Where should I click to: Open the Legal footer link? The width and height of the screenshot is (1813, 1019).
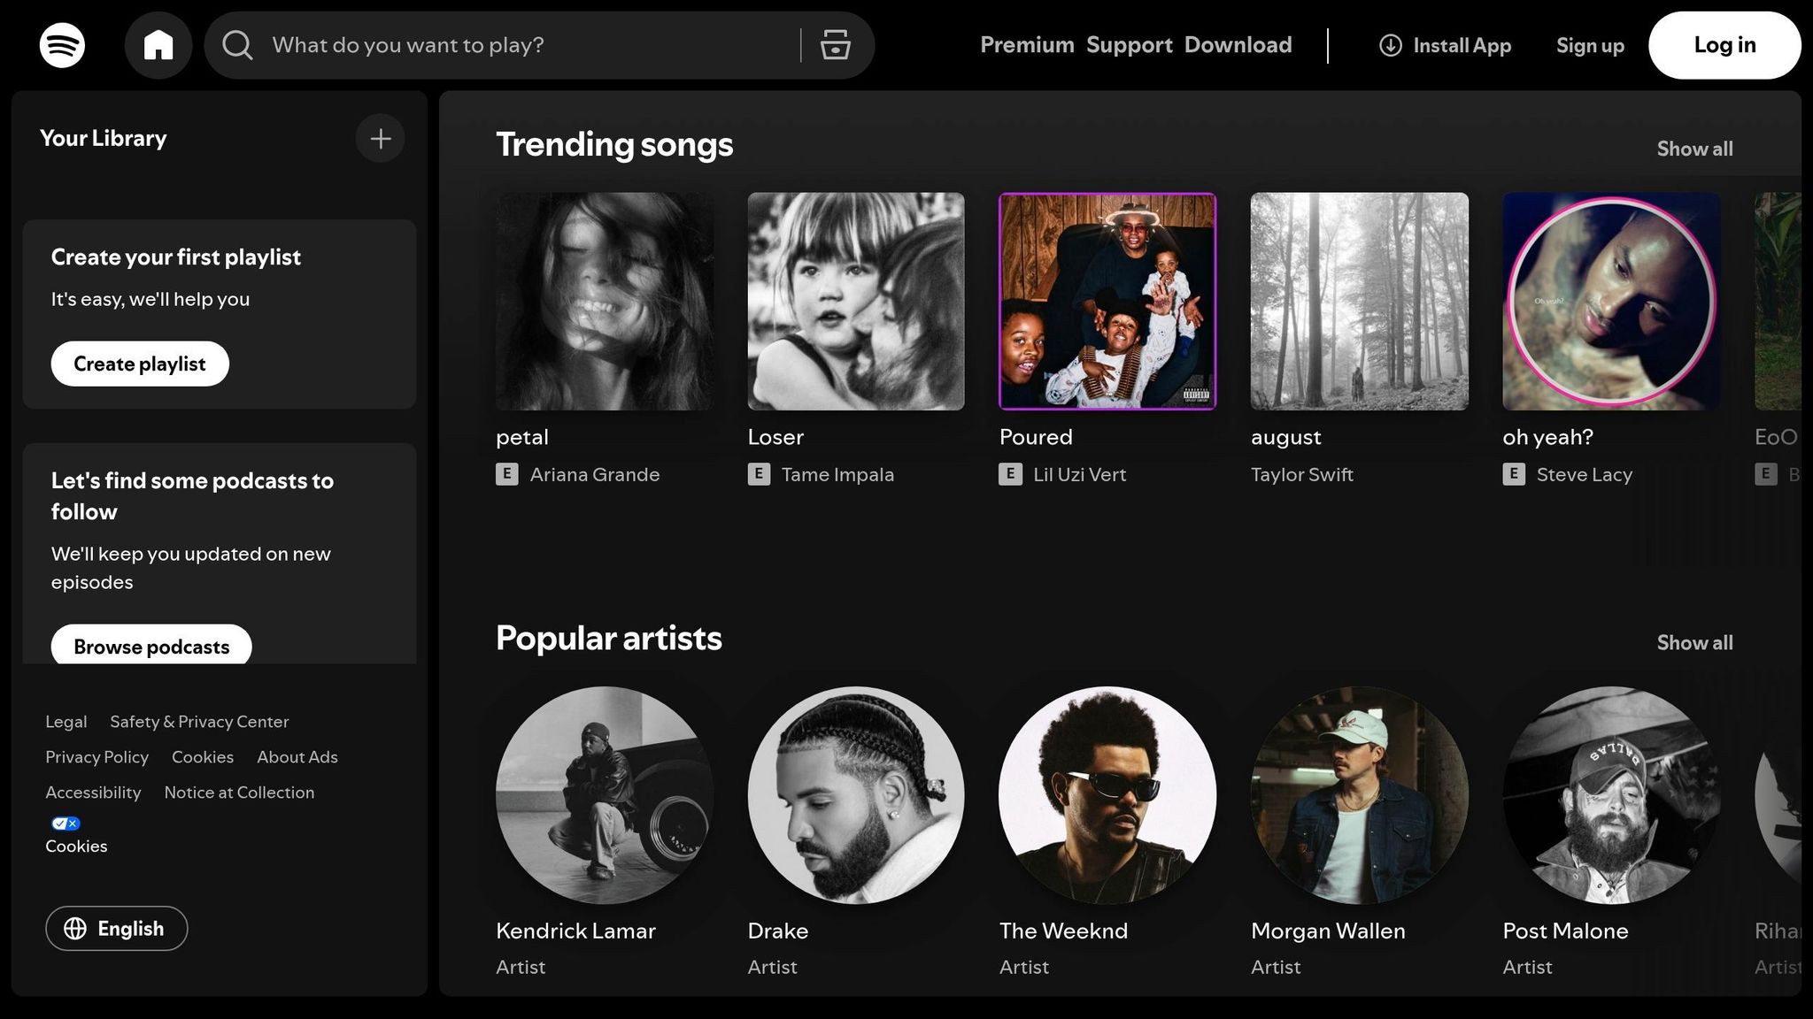[66, 722]
